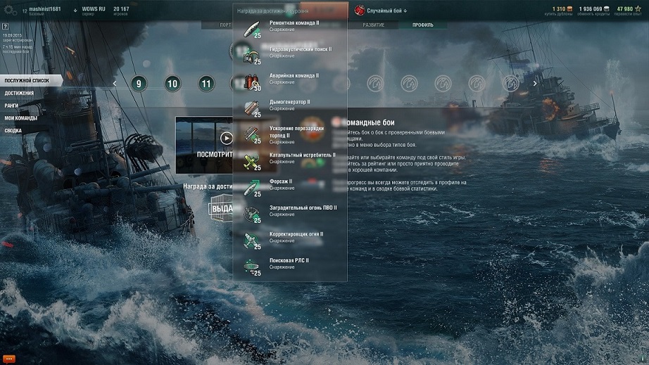Switch to the ПРОФИЛЬ tab

pos(422,25)
